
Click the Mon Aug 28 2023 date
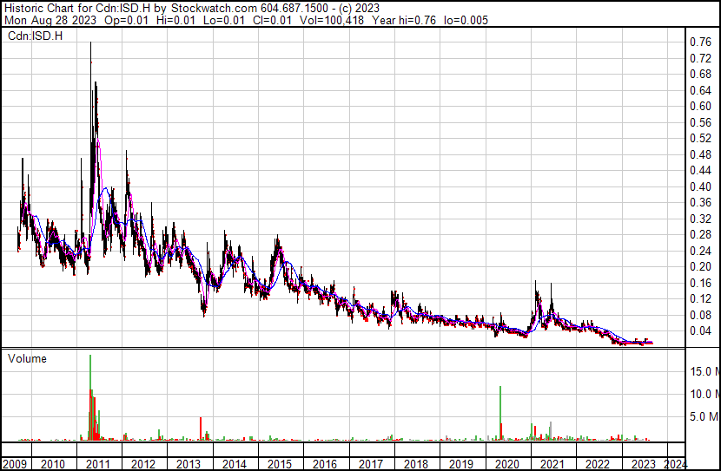(50, 20)
